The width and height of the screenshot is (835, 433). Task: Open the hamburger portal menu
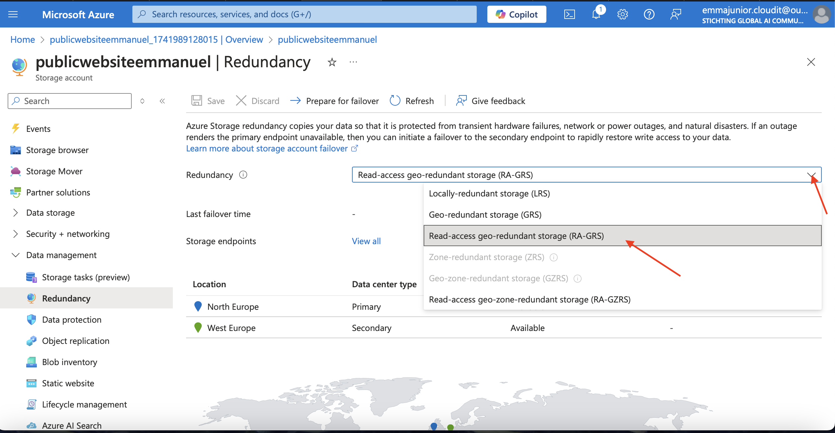[13, 14]
